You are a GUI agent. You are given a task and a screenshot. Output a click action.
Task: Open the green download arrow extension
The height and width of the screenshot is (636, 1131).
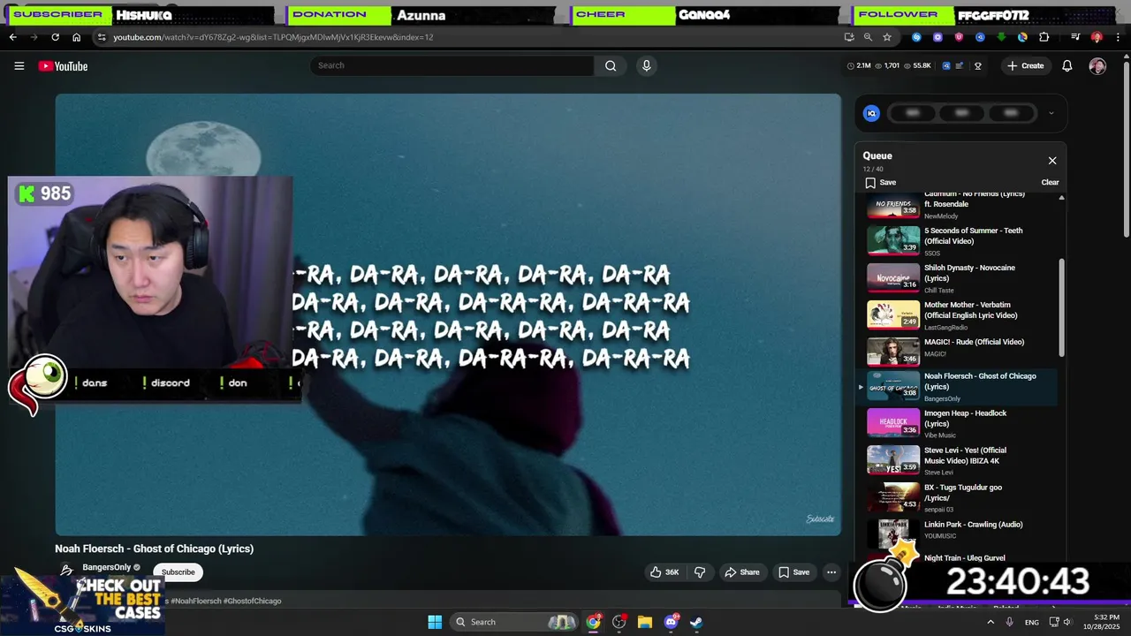point(1001,37)
